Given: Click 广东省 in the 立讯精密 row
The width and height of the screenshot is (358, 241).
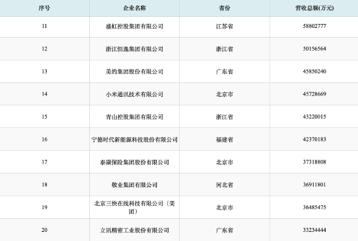Looking at the screenshot, I should pyautogui.click(x=225, y=231).
